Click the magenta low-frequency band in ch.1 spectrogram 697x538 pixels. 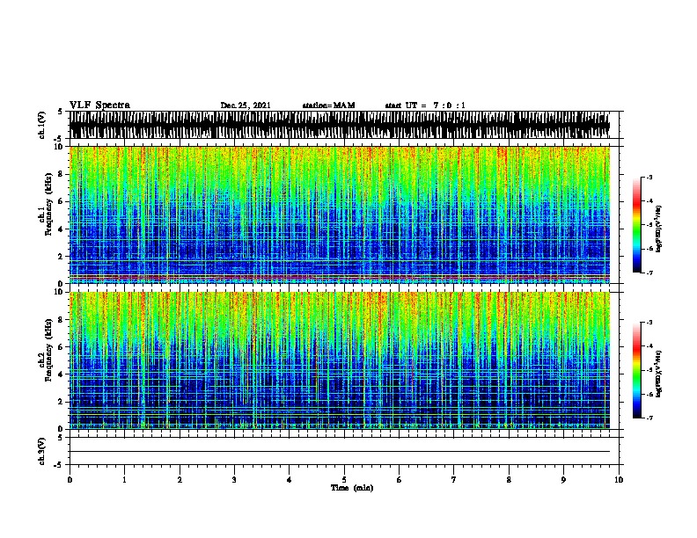click(x=339, y=278)
